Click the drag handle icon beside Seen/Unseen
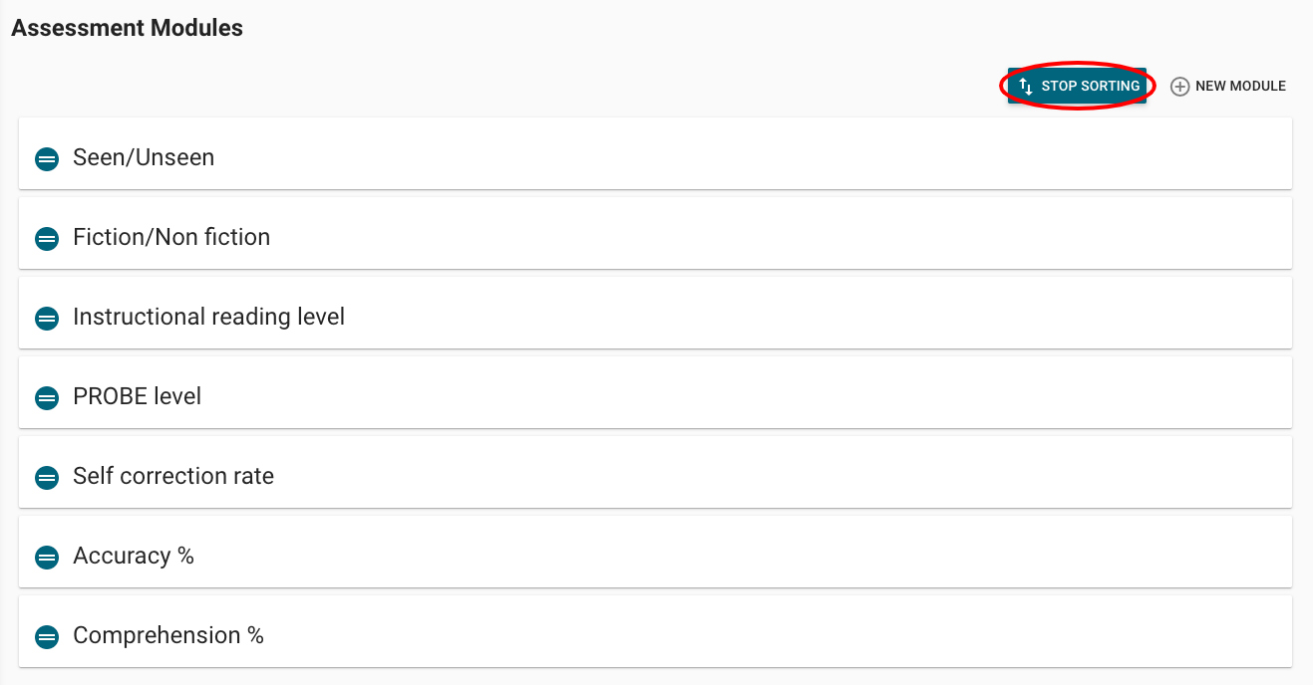1313x685 pixels. click(47, 158)
